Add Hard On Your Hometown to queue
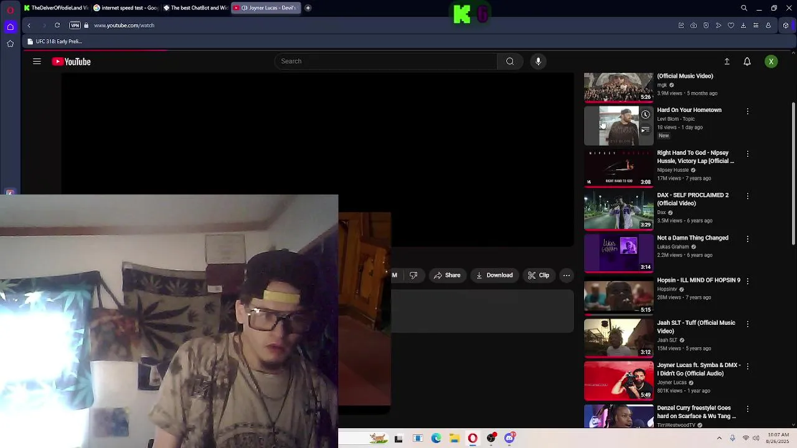Viewport: 797px width, 448px height. 645,129
